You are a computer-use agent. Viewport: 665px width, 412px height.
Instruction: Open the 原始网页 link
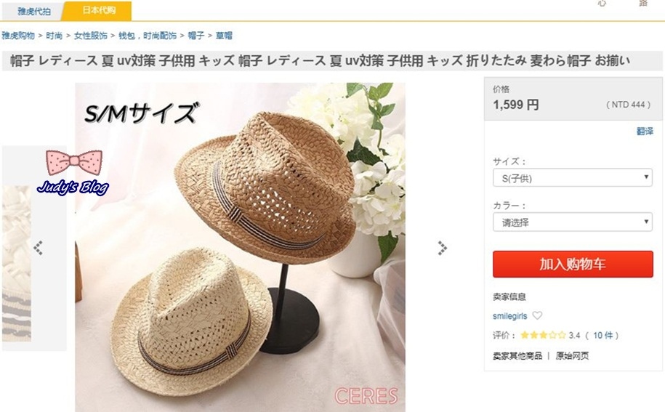click(x=572, y=356)
